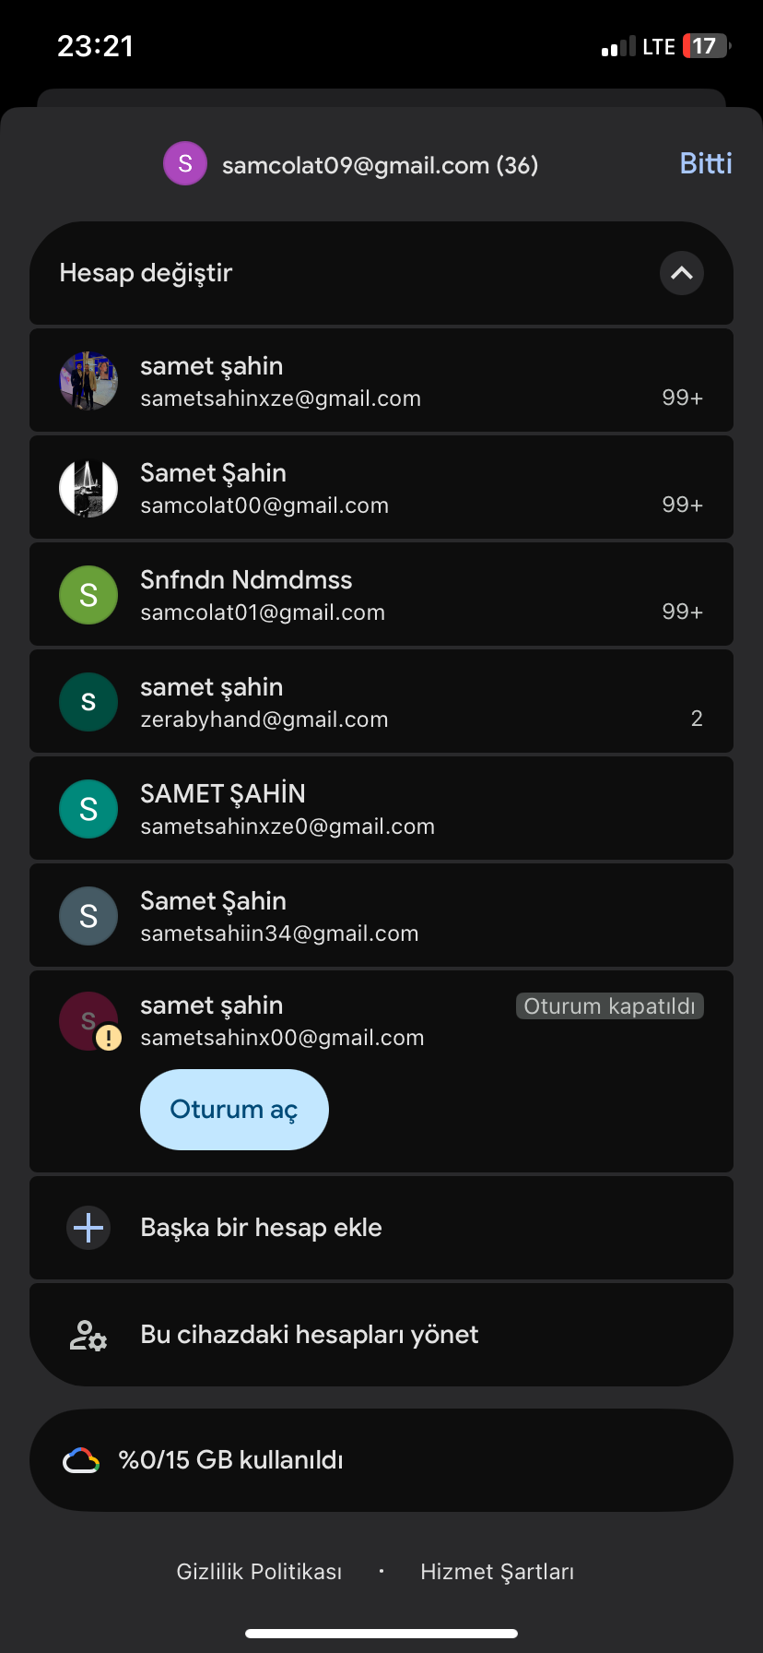Tap the yellow warning badge on sametsahinx00 avatar
This screenshot has height=1653, width=763.
[x=109, y=1039]
